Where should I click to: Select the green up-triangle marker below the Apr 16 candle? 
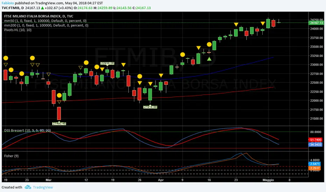209,59
